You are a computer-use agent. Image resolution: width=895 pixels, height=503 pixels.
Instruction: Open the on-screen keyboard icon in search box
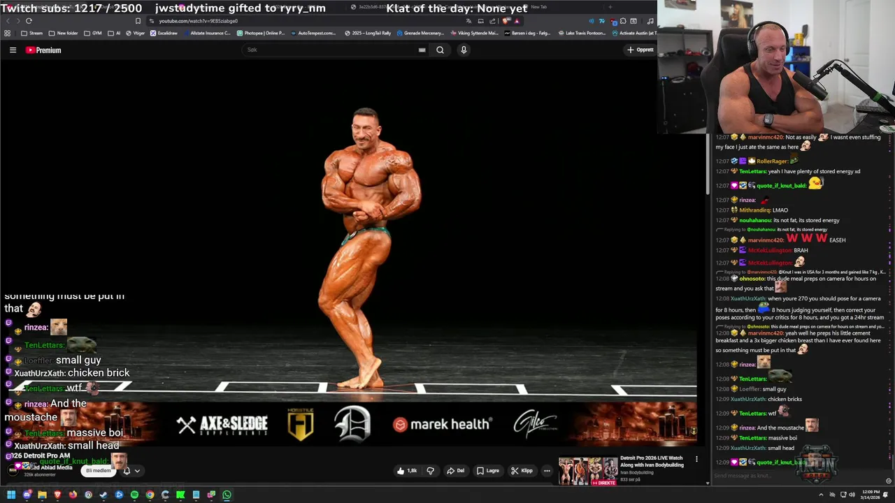tap(422, 50)
